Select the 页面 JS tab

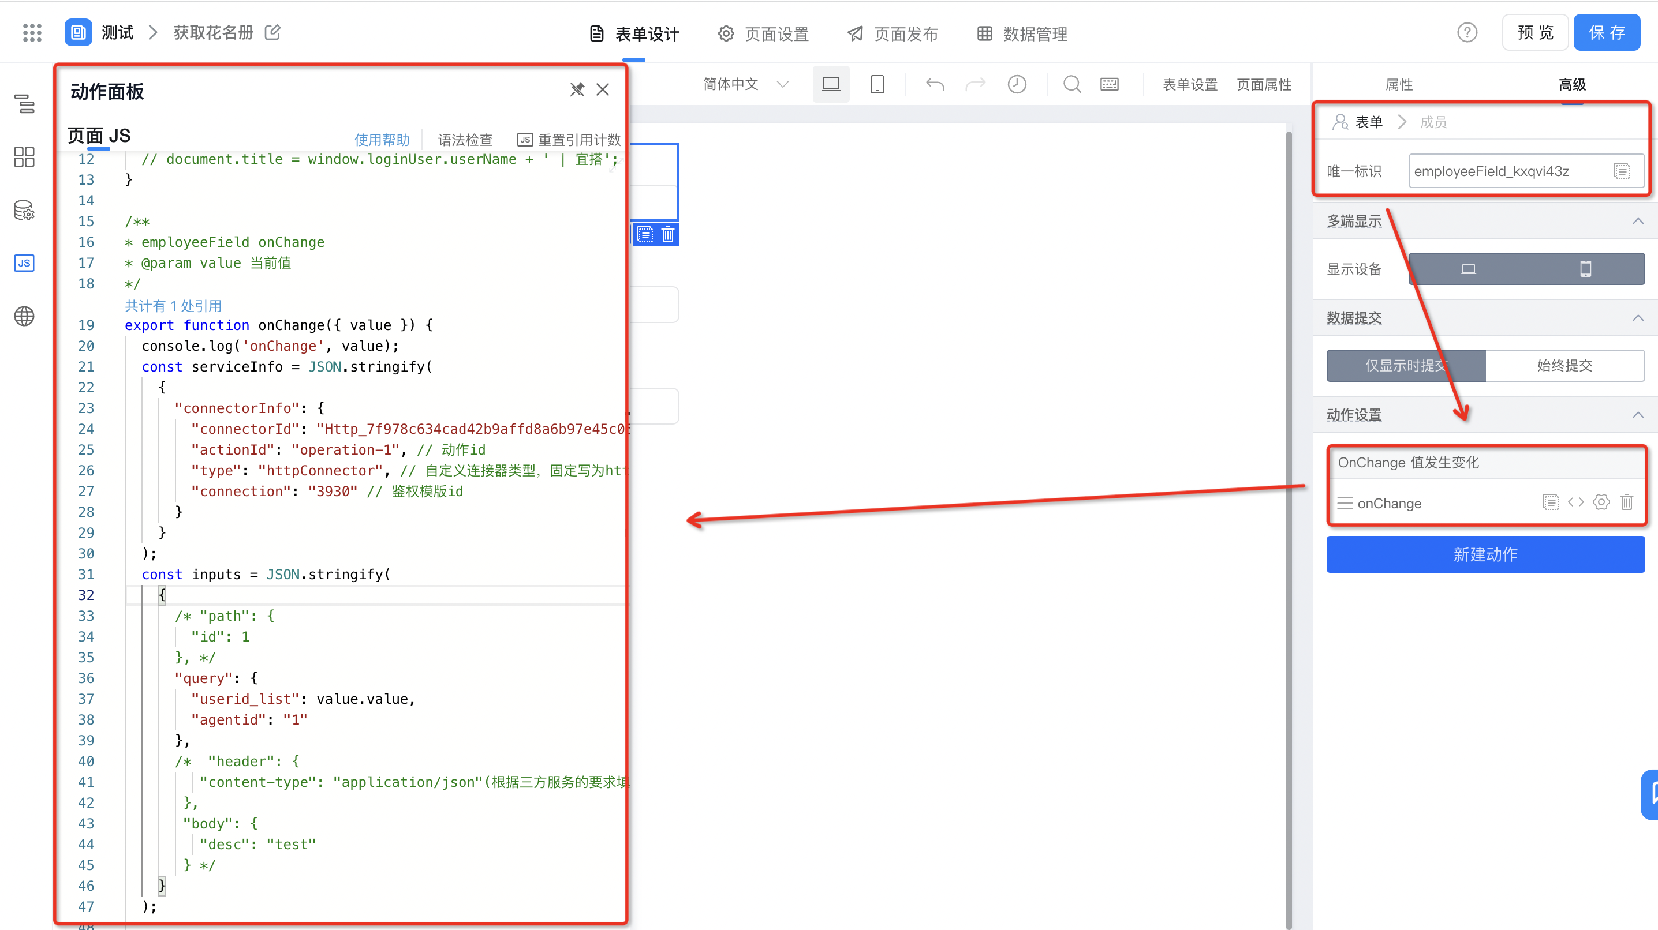click(99, 136)
